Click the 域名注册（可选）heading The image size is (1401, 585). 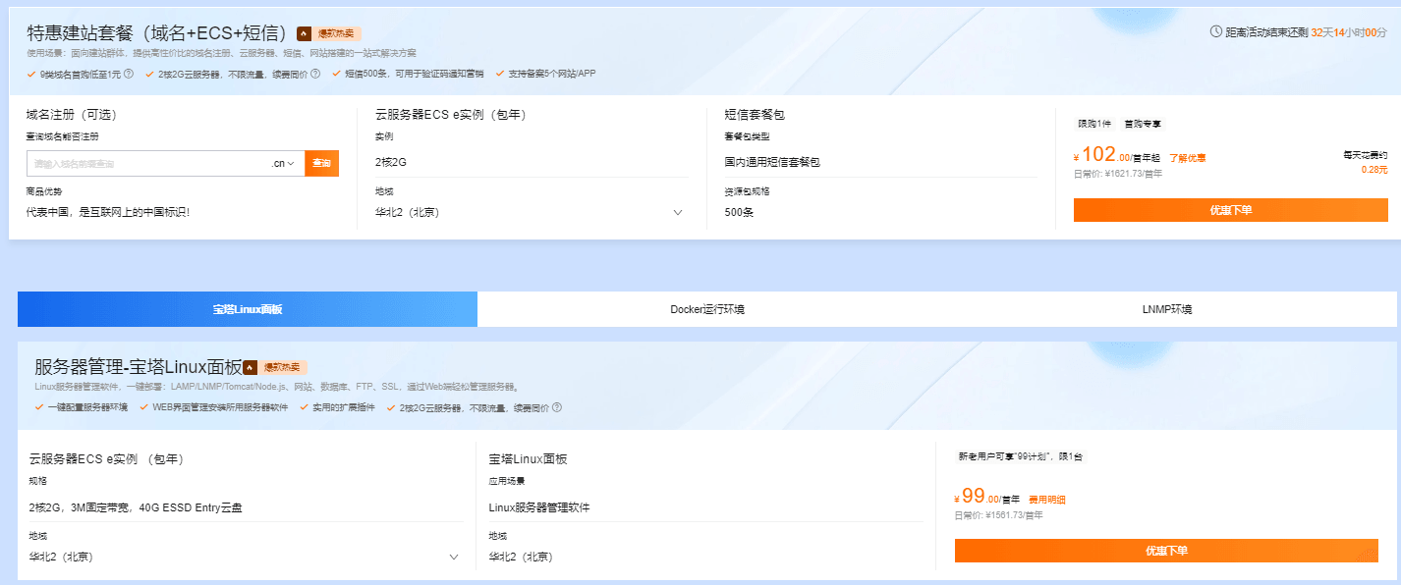73,115
